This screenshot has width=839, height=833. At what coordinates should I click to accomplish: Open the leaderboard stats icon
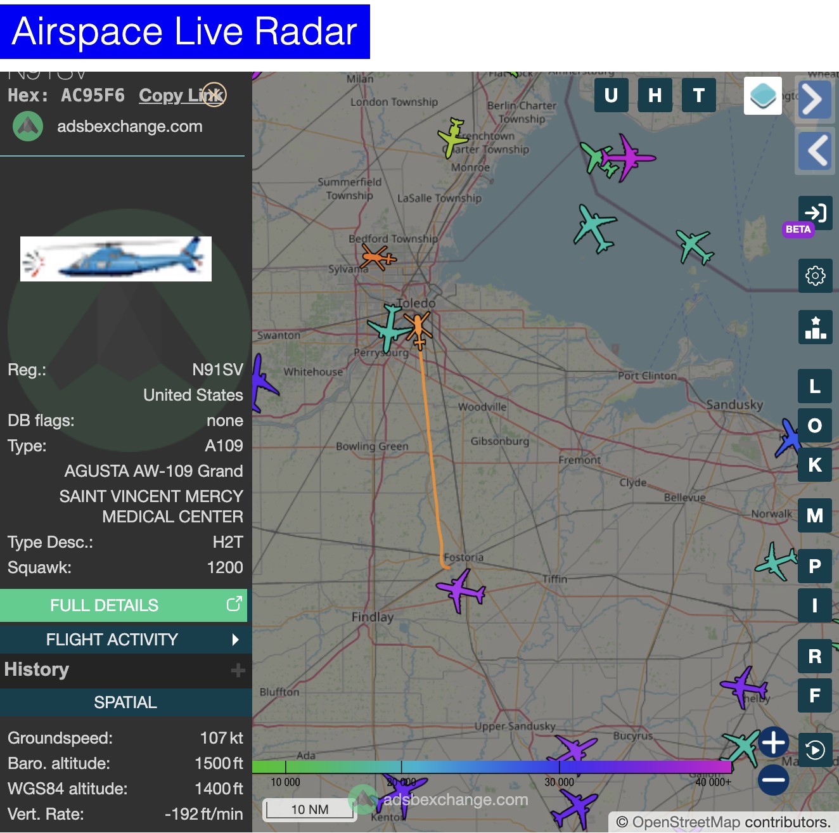[815, 328]
